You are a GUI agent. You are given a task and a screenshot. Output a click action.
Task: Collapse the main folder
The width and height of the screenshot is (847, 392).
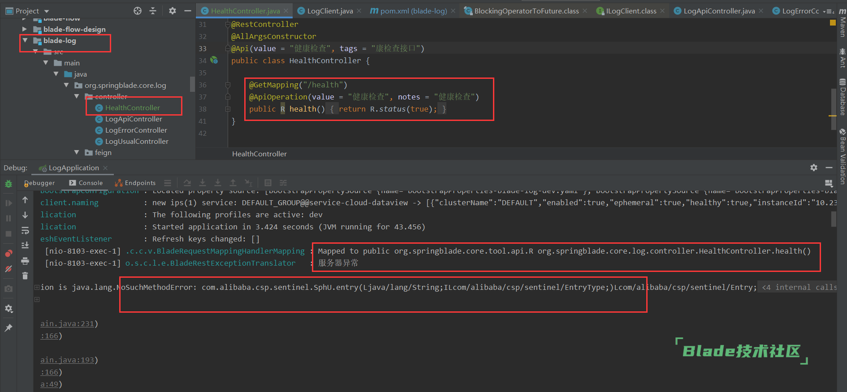click(x=46, y=63)
